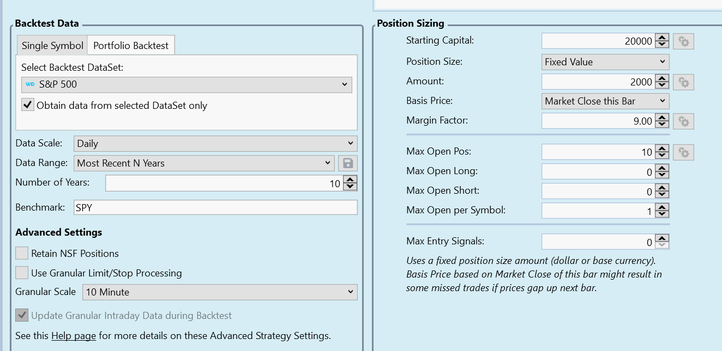
Task: Raise Max Open Long with up arrow
Action: coord(662,168)
